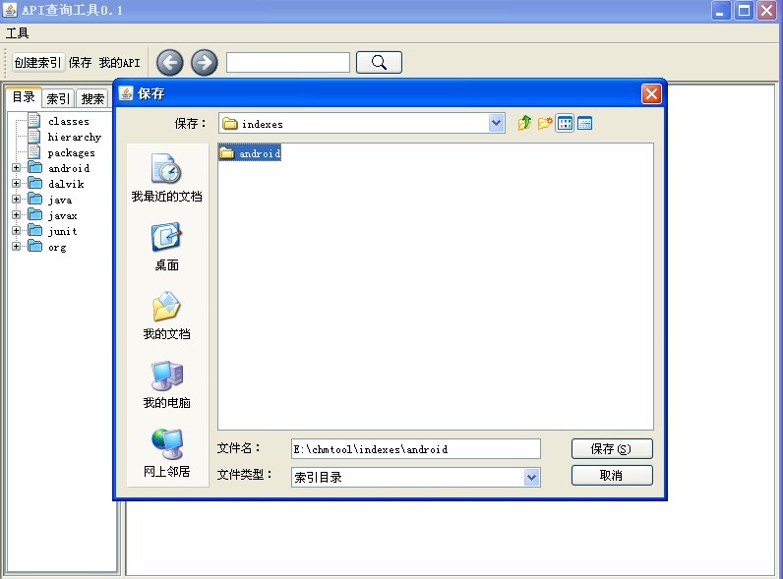Open My Recent Documents (我最近的文档) shortcut
The width and height of the screenshot is (783, 579).
[167, 178]
